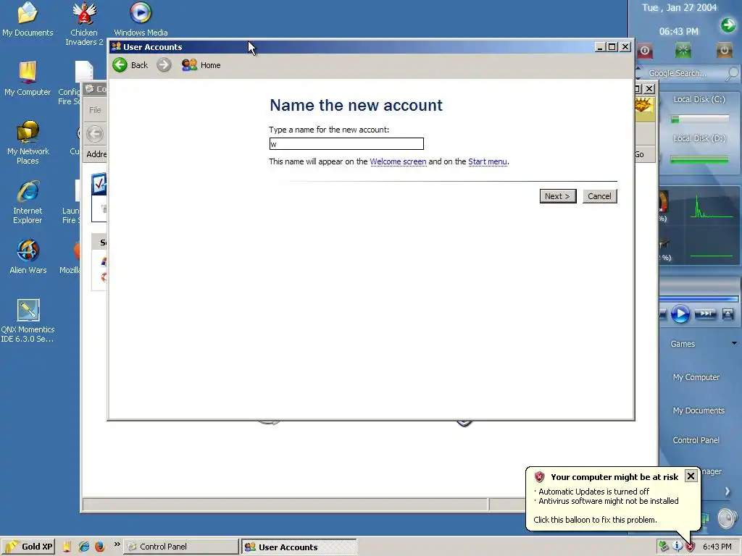Click the sidebar speaker volume icon
Viewport: 742px width, 556px height.
click(727, 518)
